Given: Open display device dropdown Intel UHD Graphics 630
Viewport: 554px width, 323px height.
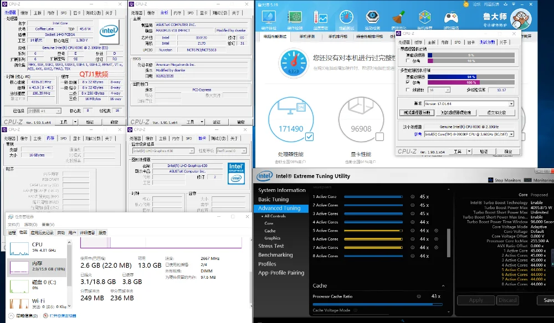Looking at the screenshot, I should point(192,151).
